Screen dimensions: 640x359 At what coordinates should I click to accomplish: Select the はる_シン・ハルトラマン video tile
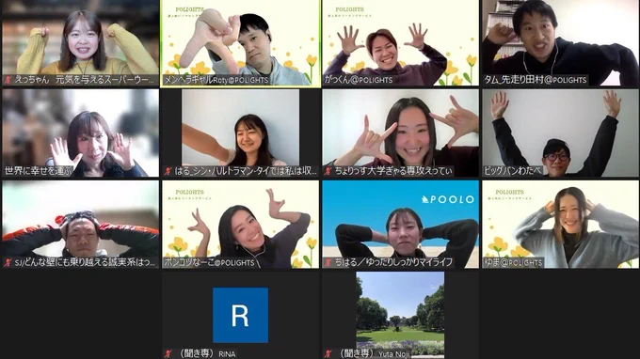(240, 133)
